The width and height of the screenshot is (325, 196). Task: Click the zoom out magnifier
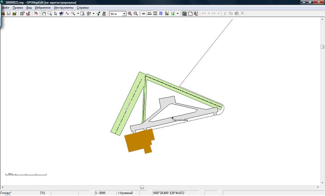[x=136, y=14]
